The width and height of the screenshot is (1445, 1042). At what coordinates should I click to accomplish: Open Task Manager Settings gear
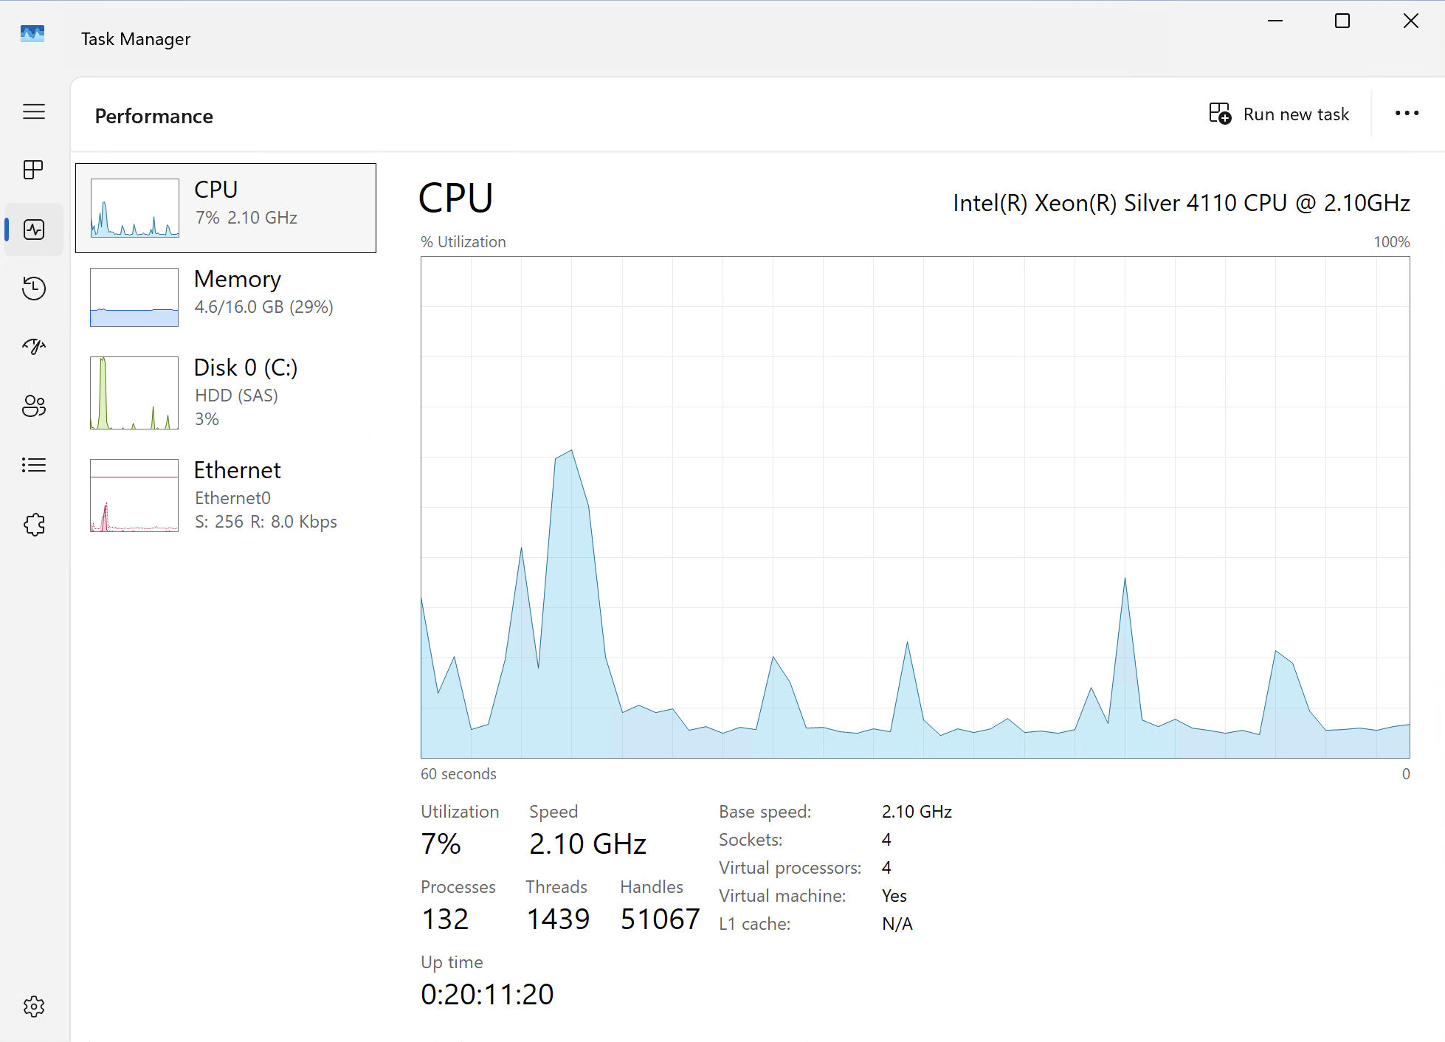click(x=34, y=1007)
